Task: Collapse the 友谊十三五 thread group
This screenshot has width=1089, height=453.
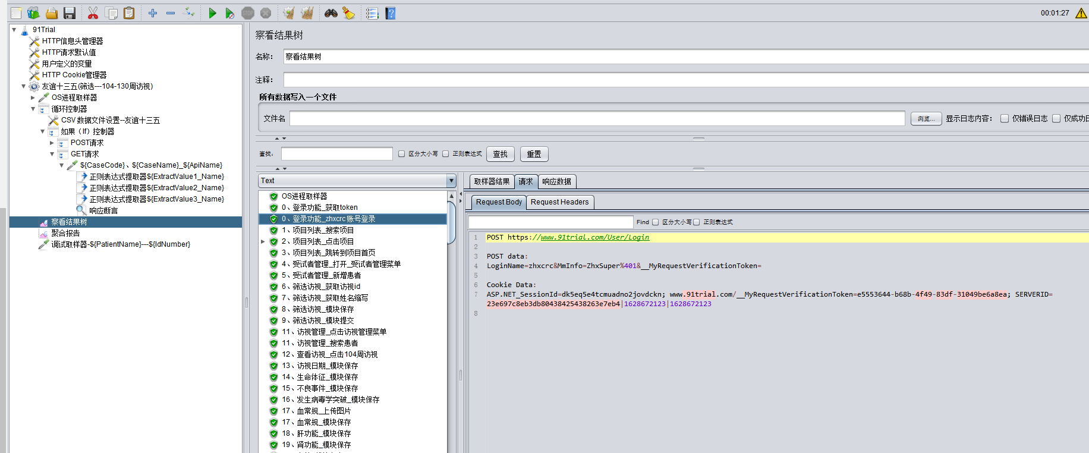Action: (24, 86)
